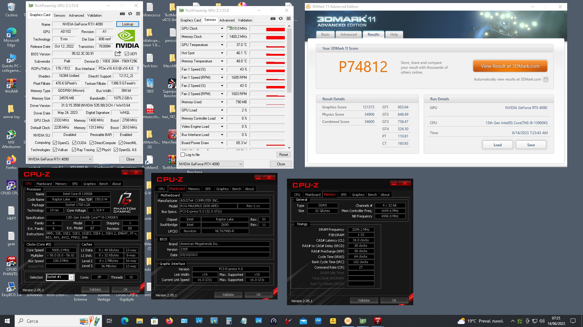The height and width of the screenshot is (327, 583).
Task: Toggle the UEFI checkbox
Action: (x=127, y=54)
